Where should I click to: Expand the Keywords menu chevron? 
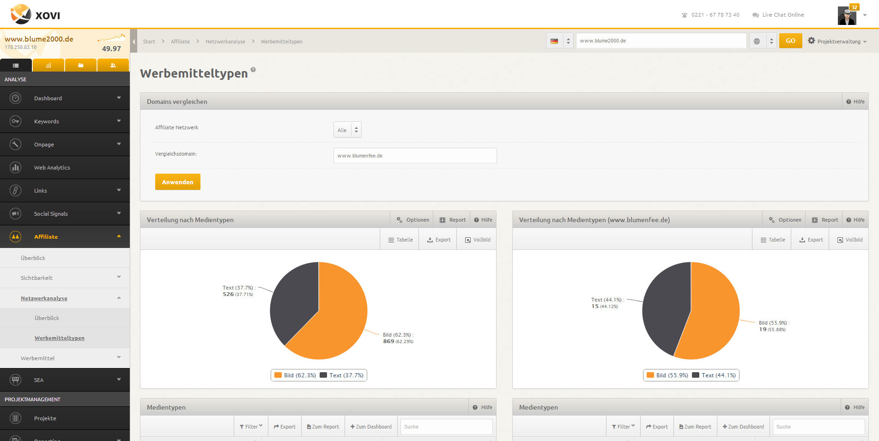(119, 121)
